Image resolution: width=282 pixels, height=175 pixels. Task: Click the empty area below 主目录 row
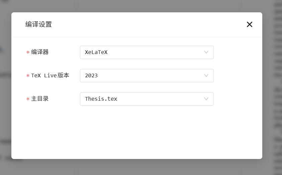(x=134, y=133)
